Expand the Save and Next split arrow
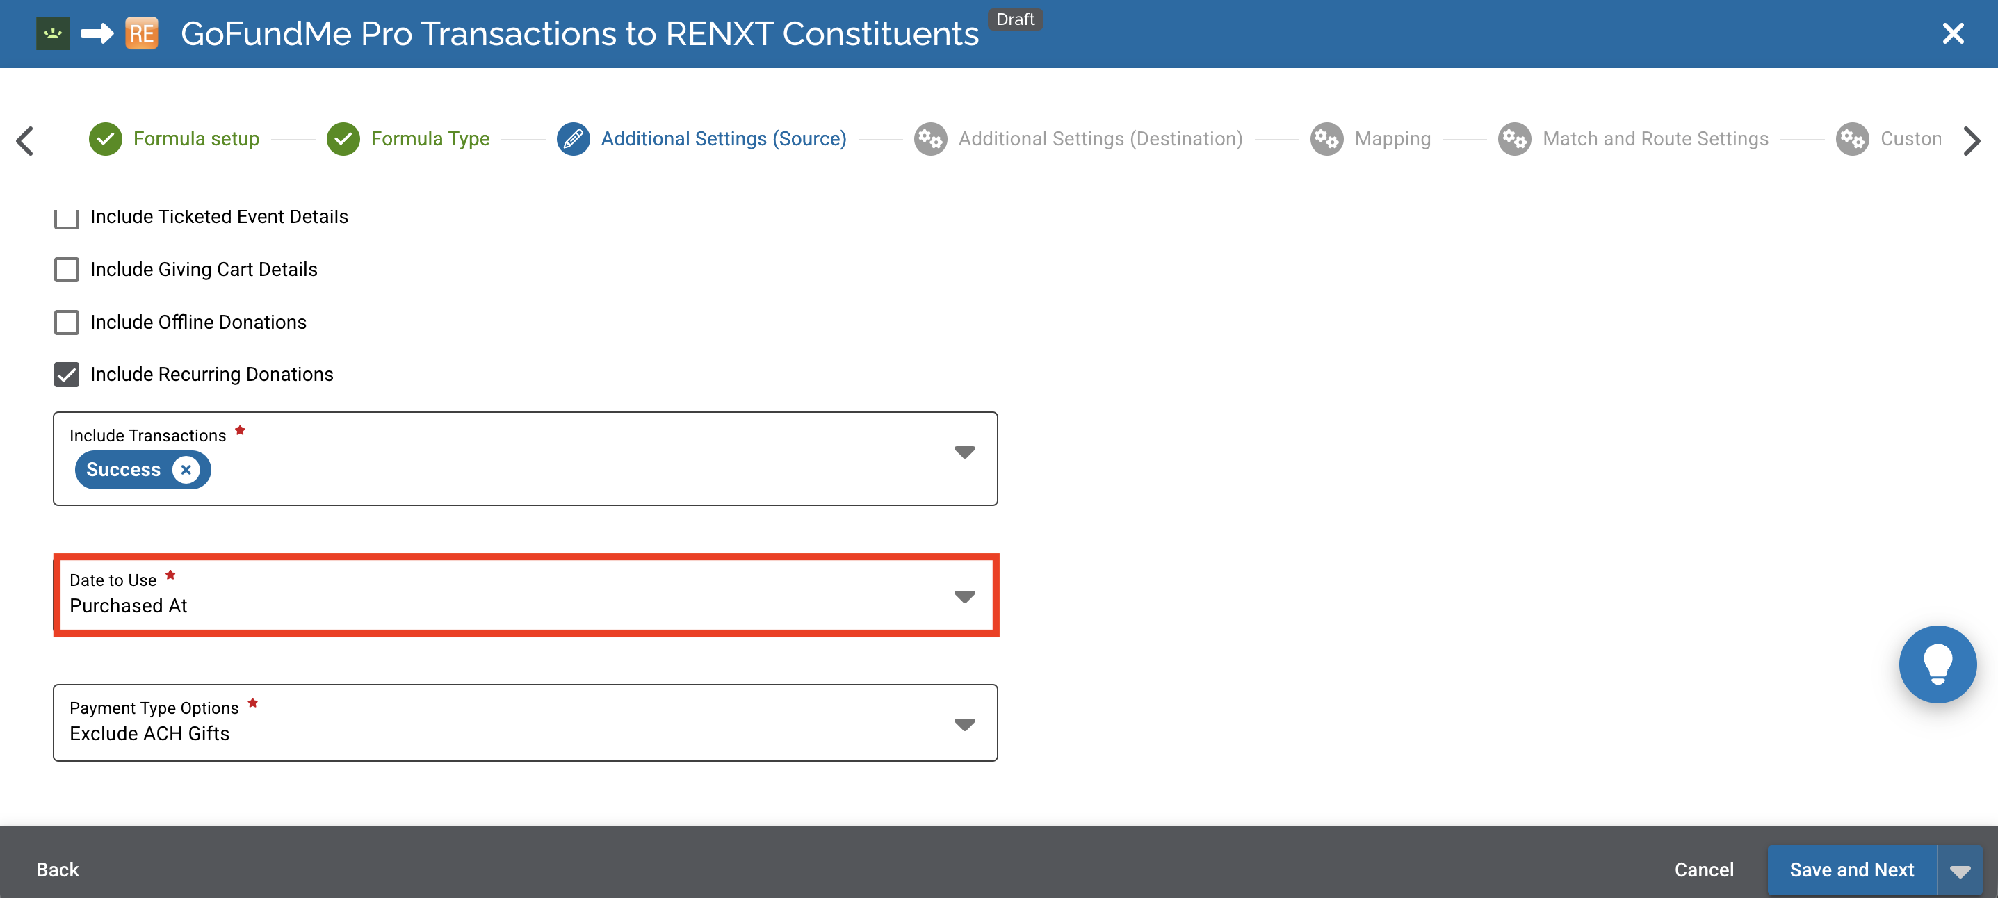Image resolution: width=1998 pixels, height=898 pixels. tap(1960, 870)
